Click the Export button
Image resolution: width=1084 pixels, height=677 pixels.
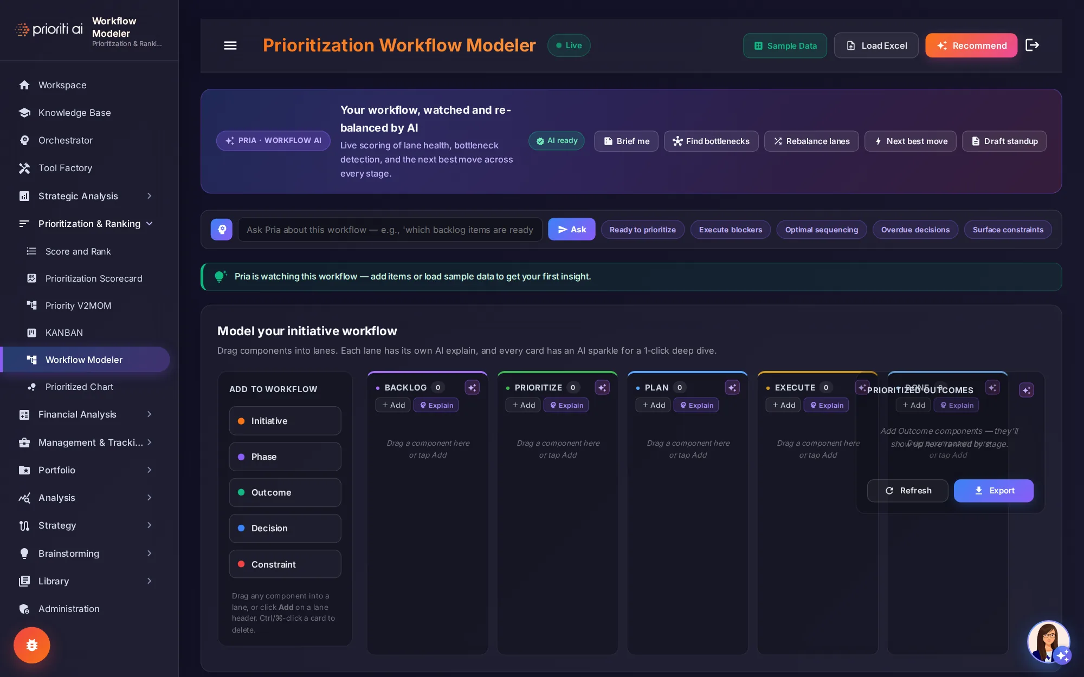[993, 491]
